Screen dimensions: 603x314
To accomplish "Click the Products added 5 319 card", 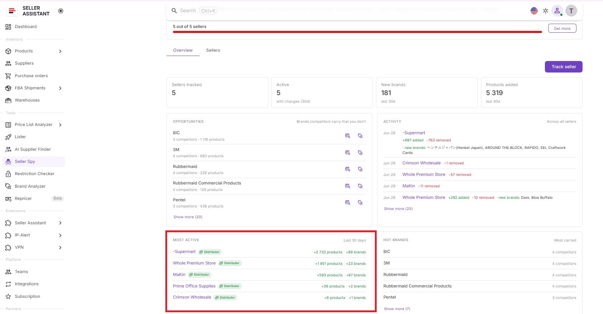I will [532, 93].
